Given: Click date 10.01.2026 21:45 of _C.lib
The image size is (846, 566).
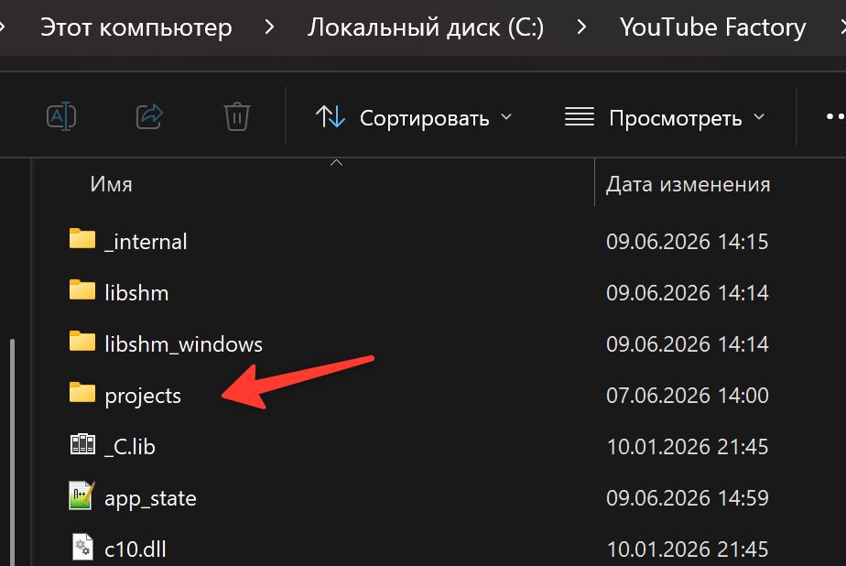Looking at the screenshot, I should (688, 447).
